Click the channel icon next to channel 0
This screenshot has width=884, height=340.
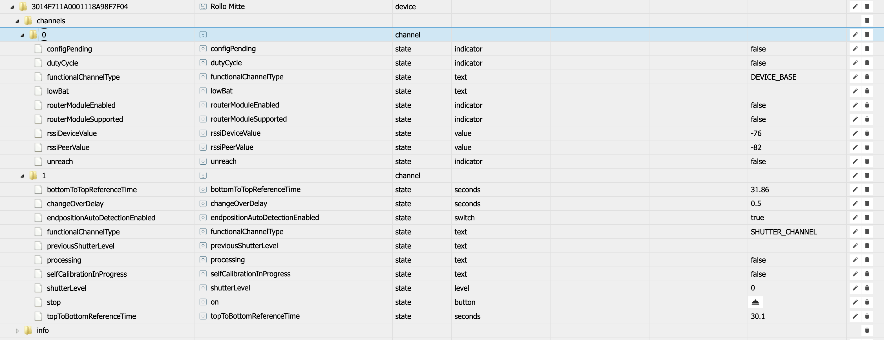tap(203, 34)
